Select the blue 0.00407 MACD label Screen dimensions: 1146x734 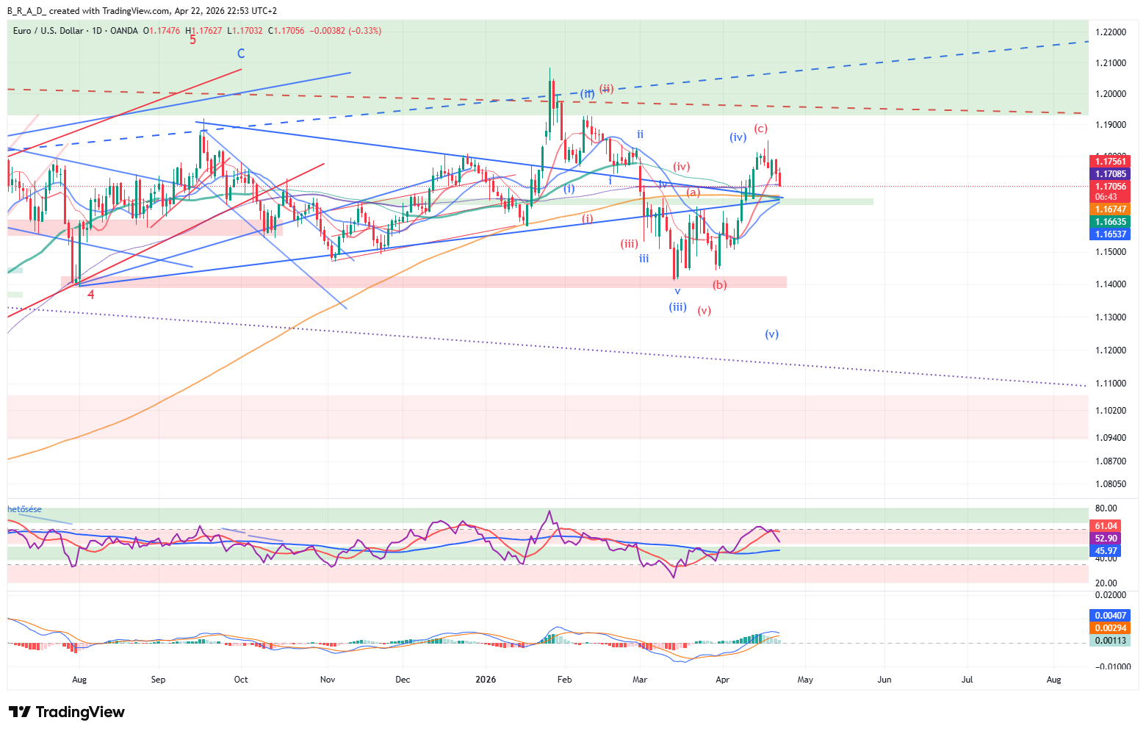[1110, 616]
